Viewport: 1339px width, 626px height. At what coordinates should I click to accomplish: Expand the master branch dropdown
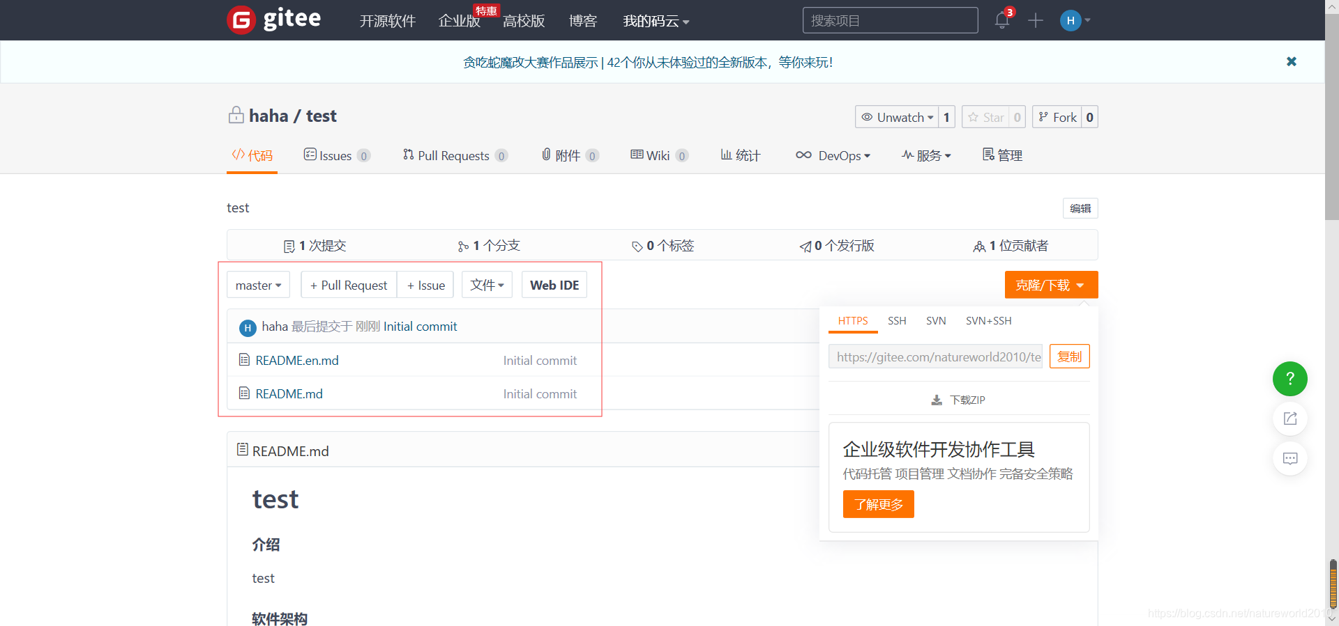point(258,285)
